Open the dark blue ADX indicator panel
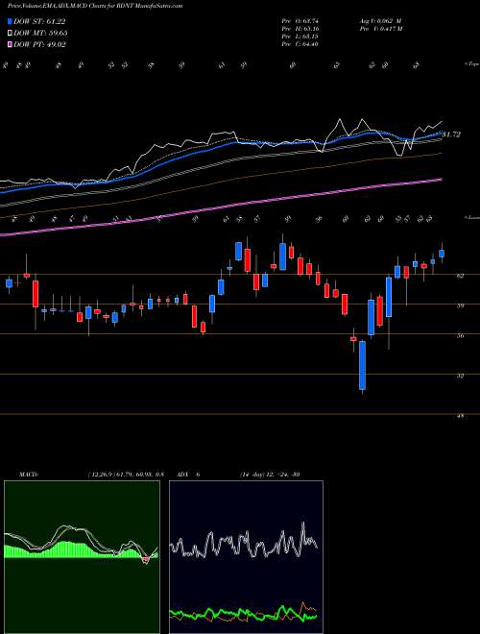The width and height of the screenshot is (480, 634). (x=246, y=557)
